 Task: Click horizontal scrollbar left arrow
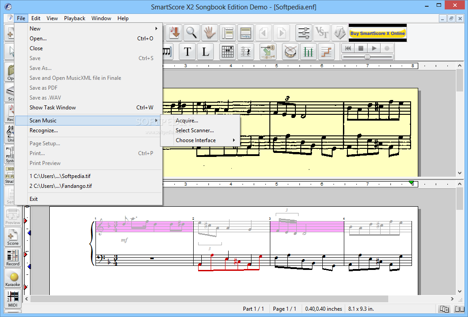[27, 299]
